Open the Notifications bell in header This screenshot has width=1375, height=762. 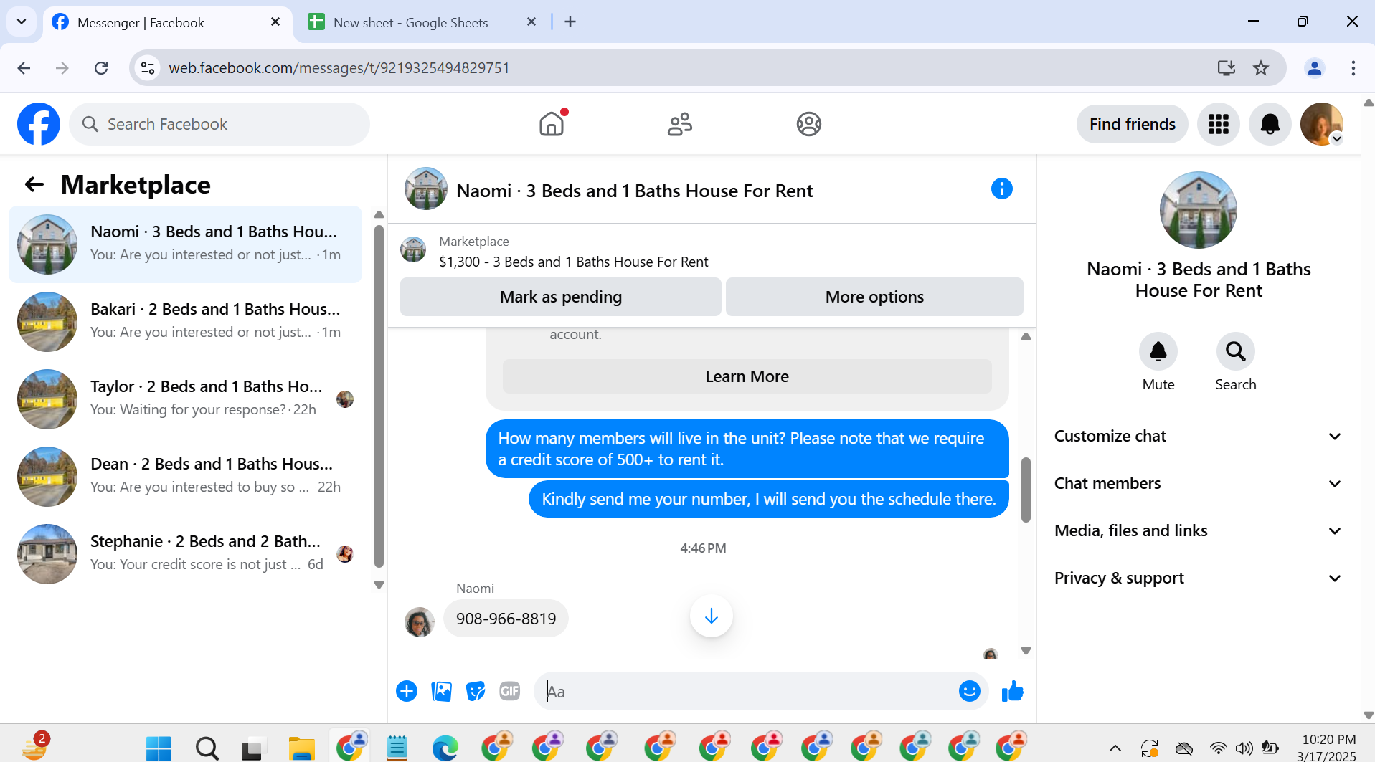(1270, 124)
